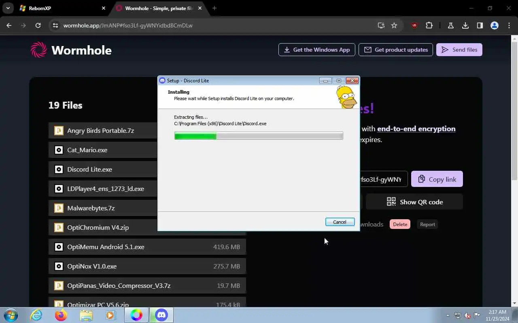Close the Discord Lite setup window
Viewport: 518px width, 323px height.
352,81
